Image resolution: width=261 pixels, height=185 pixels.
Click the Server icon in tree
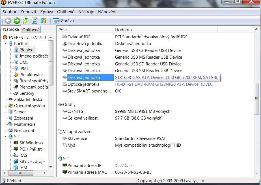tap(10, 112)
